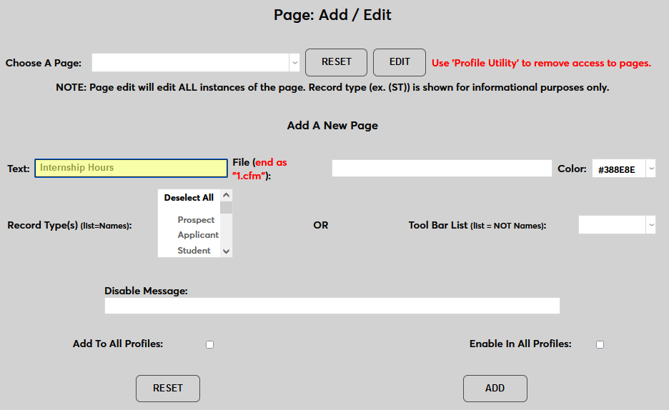Image resolution: width=669 pixels, height=410 pixels.
Task: Check the Enable In All Profiles checkbox
Action: click(600, 344)
